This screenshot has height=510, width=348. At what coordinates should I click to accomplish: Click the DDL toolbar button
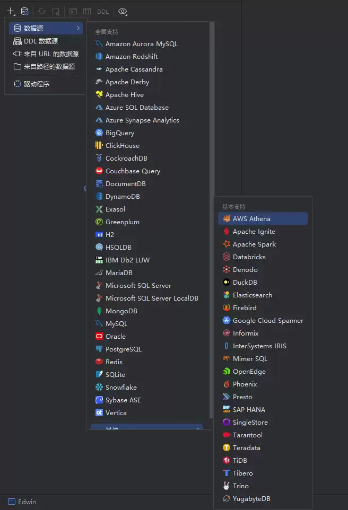103,11
